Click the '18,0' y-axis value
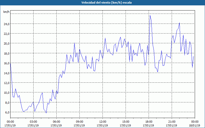Screen dimensions: 205x128 coord(7,54)
